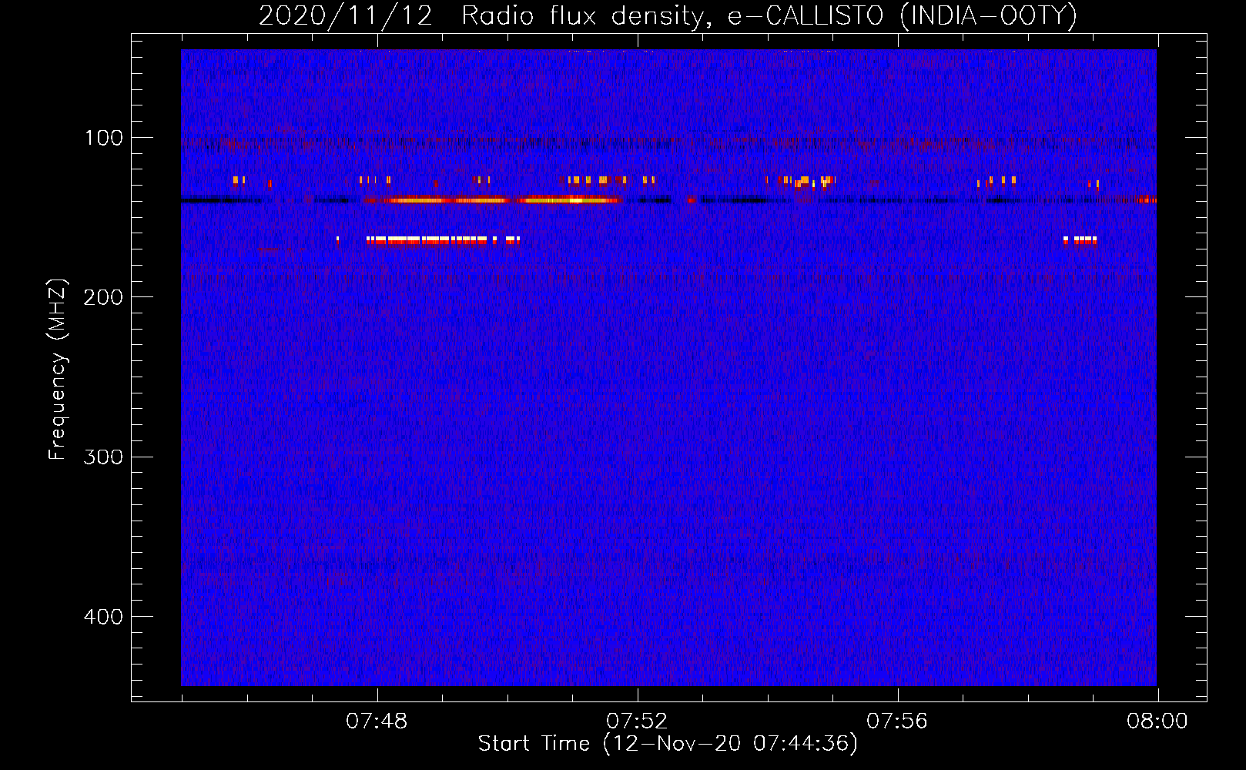
Task: Click the 07:52 time tick label
Action: click(637, 721)
